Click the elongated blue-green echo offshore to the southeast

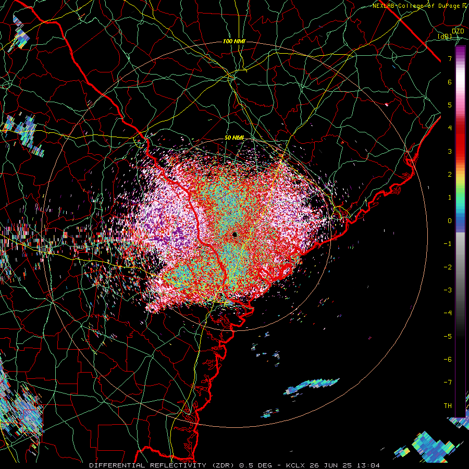coord(311,385)
